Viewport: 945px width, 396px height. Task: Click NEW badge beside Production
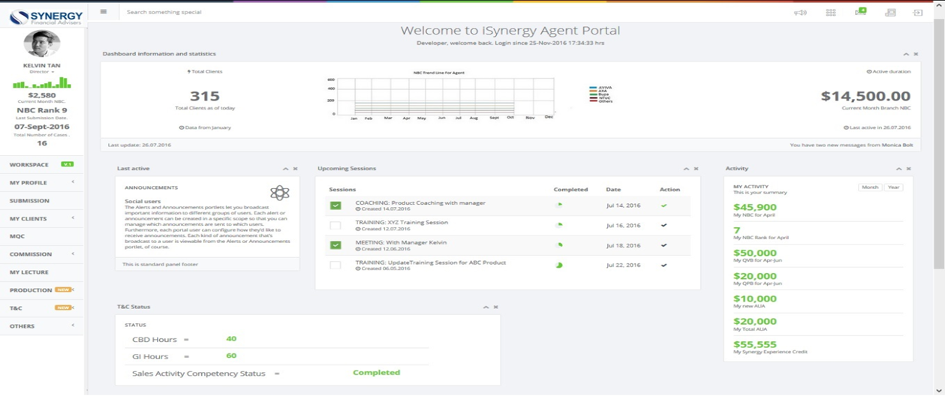coord(63,289)
